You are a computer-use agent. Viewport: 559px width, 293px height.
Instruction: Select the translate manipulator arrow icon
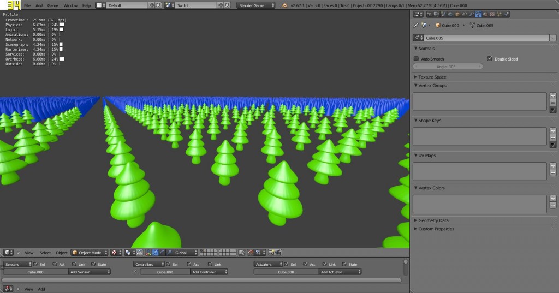[x=156, y=253]
